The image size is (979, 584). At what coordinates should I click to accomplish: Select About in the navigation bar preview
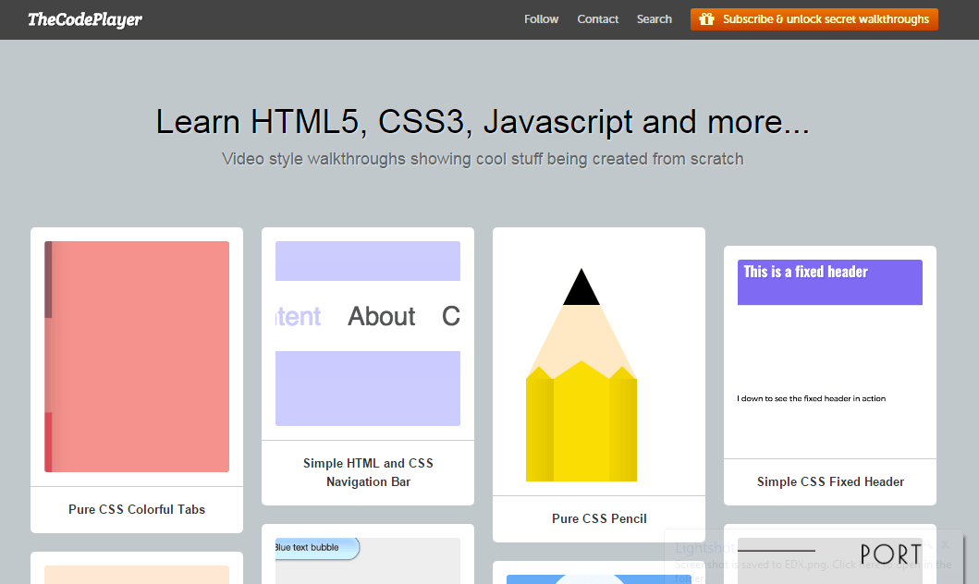click(x=381, y=316)
